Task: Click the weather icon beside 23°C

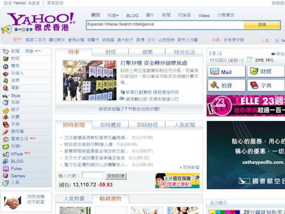Action: [249, 60]
